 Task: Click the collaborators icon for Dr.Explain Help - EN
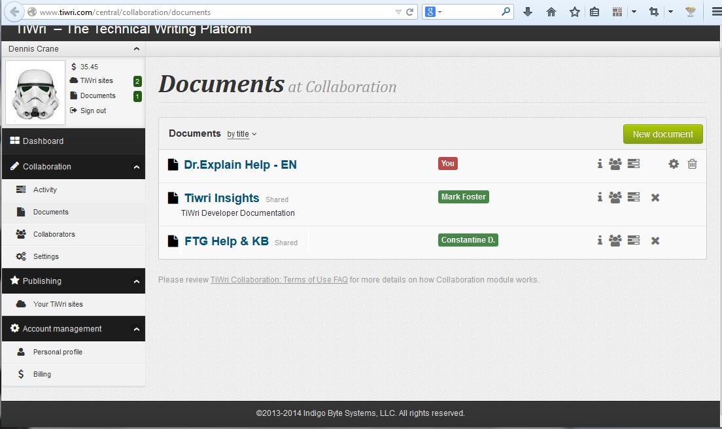tap(615, 164)
